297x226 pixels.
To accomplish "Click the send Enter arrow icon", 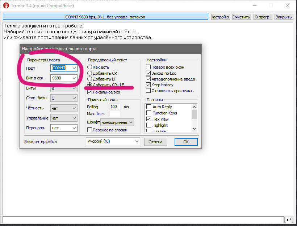I will click(x=289, y=220).
